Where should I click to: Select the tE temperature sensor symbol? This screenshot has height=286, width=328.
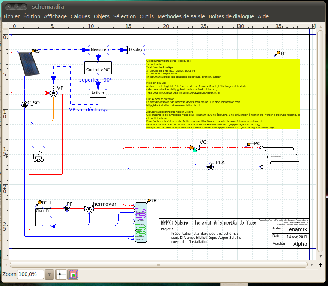(x=277, y=54)
